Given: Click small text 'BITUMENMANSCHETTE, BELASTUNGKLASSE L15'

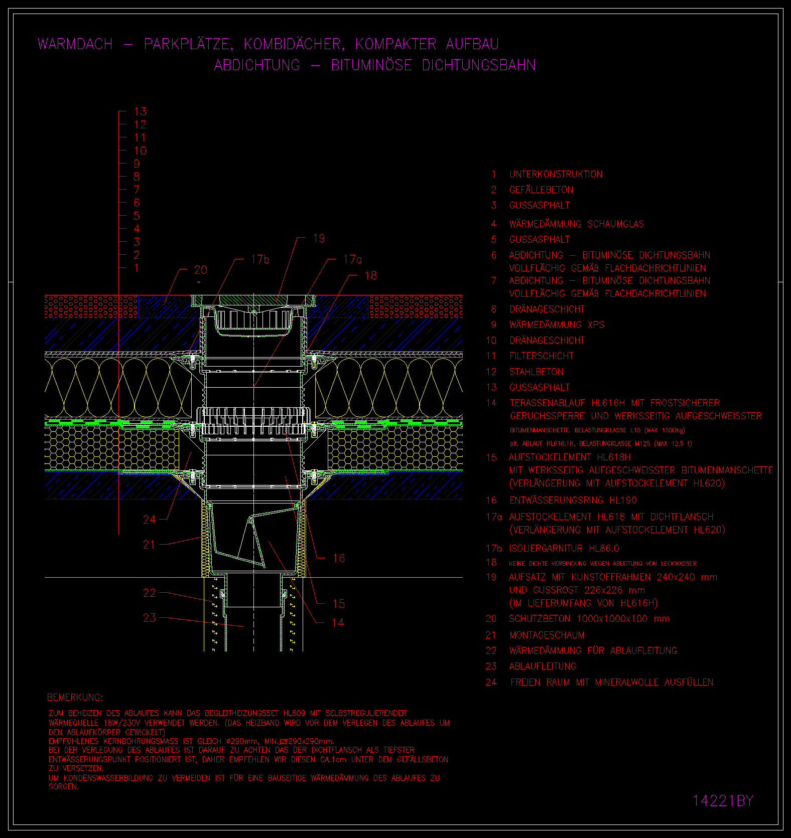Looking at the screenshot, I should coord(575,430).
